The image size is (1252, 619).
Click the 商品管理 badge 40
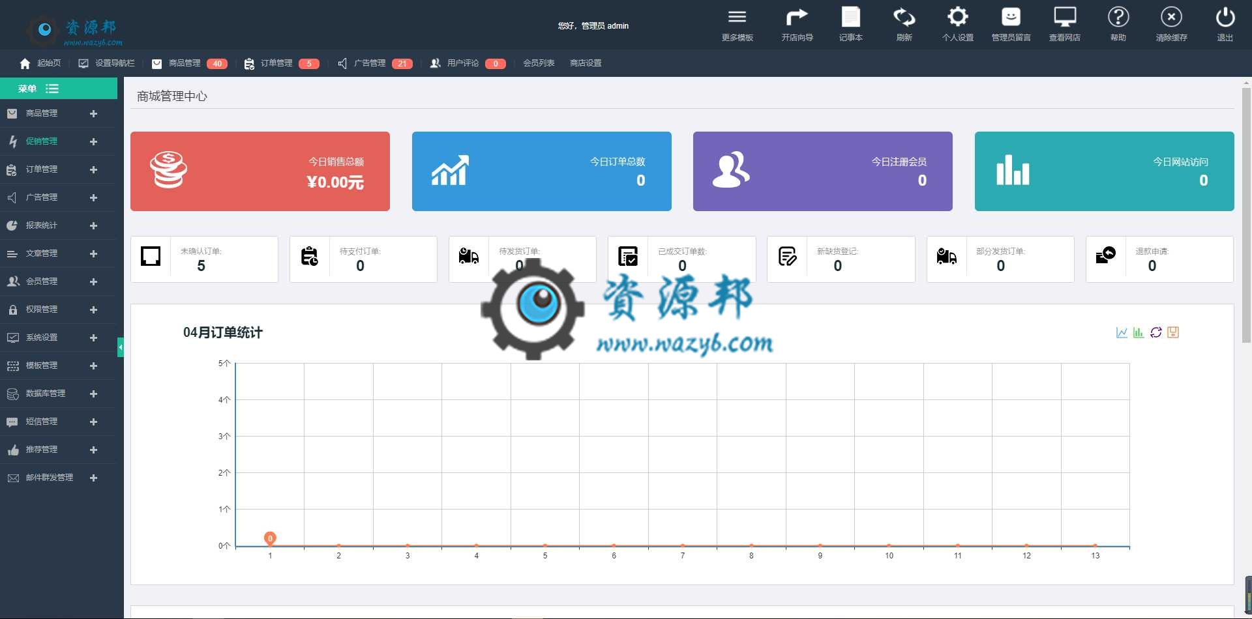(217, 64)
